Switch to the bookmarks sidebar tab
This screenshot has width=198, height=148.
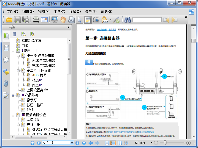[x=6, y=36]
